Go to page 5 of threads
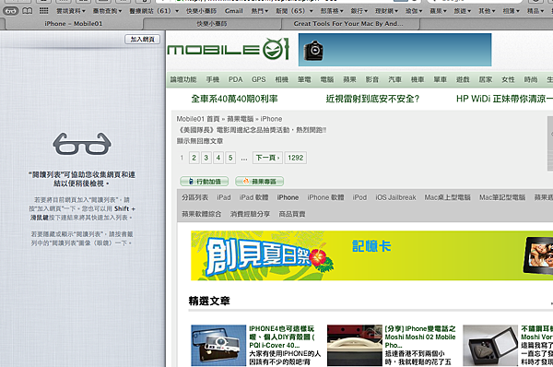Image resolution: width=553 pixels, height=367 pixels. tap(230, 158)
